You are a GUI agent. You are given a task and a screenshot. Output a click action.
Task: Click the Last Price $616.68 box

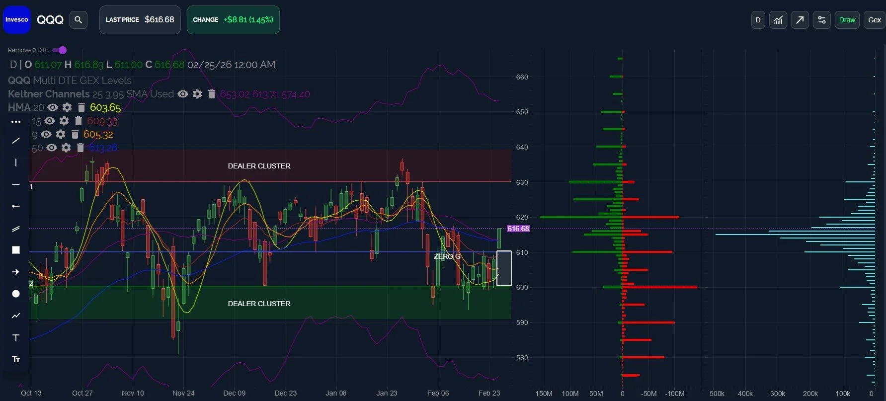(x=140, y=20)
